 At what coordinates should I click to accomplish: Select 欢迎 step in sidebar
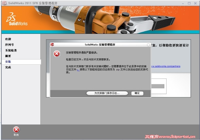click(x=8, y=39)
